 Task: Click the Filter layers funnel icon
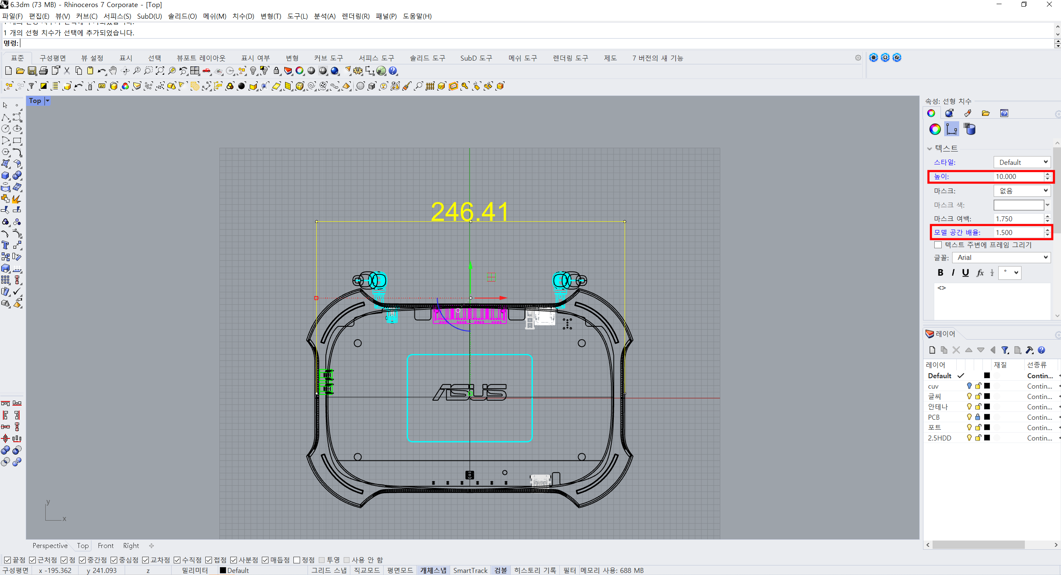pos(1005,350)
